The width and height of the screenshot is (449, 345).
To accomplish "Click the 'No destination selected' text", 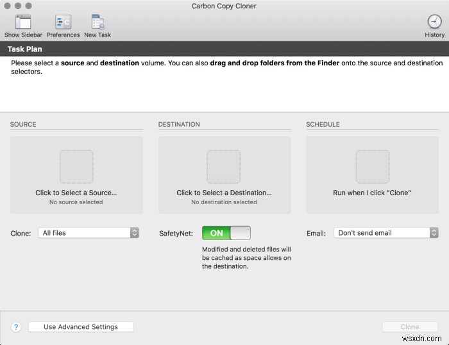I will point(224,202).
